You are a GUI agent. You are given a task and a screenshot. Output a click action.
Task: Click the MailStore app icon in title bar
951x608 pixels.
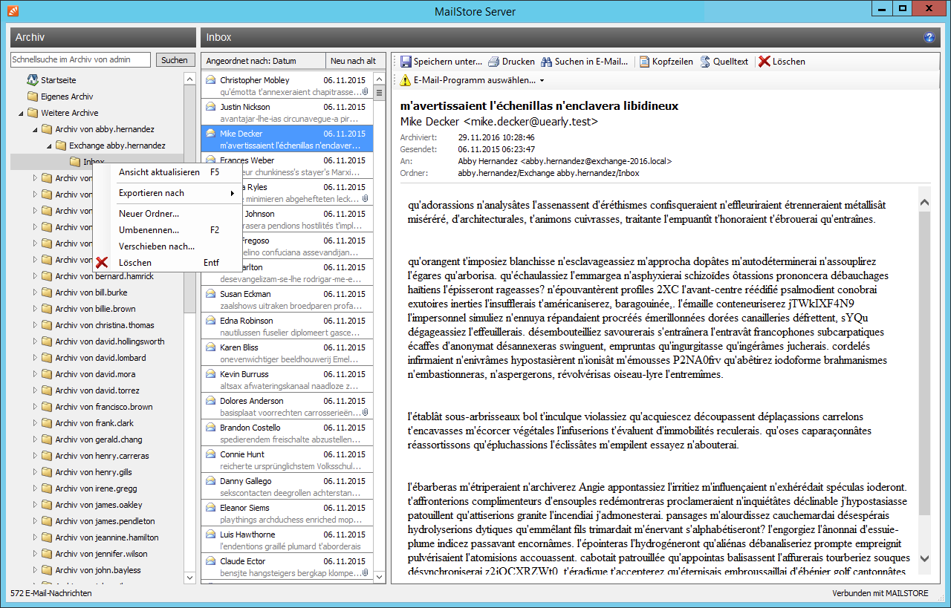pos(11,10)
